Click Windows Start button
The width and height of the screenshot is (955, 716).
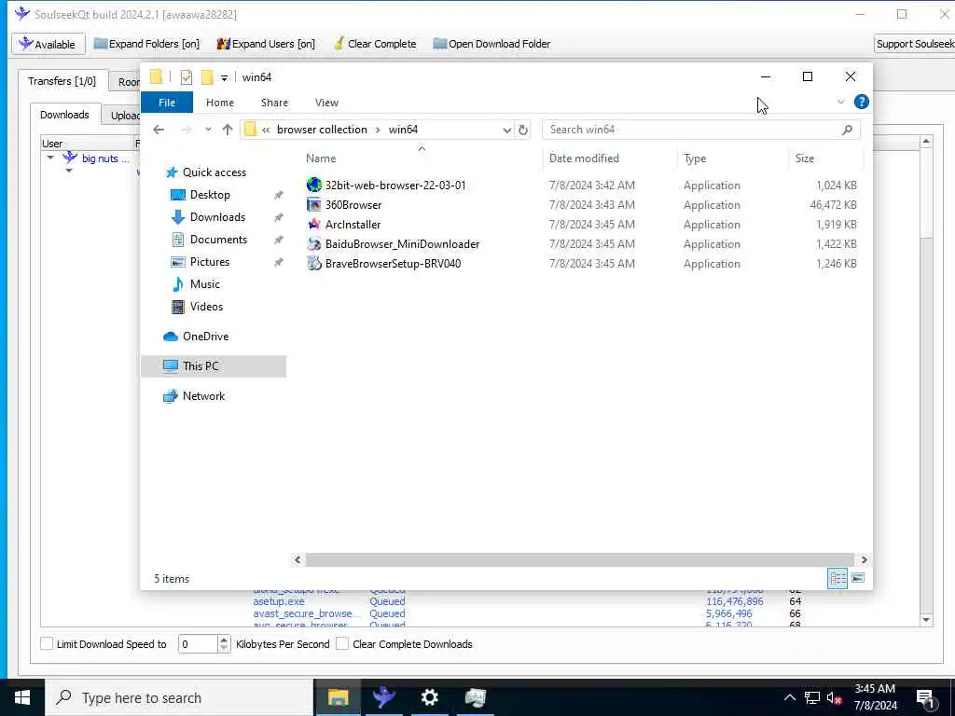pos(22,697)
